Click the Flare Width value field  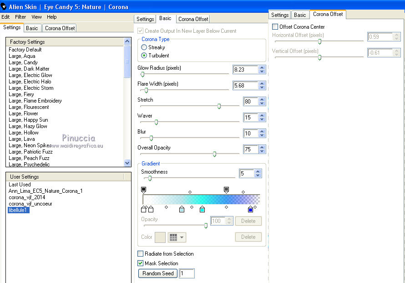click(245, 85)
